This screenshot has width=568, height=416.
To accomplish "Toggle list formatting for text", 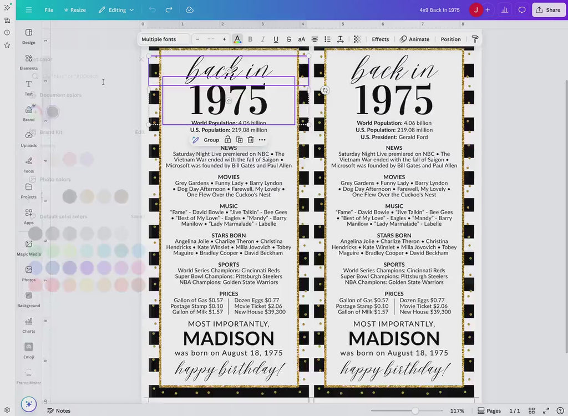I will point(327,39).
